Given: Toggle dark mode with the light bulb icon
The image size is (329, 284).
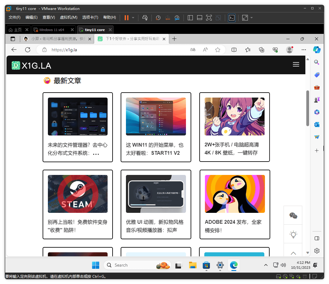Looking at the screenshot, I should click(x=293, y=234).
